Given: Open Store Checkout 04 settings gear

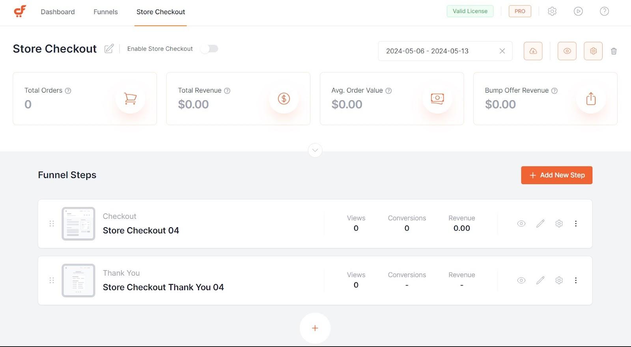Looking at the screenshot, I should click(559, 224).
